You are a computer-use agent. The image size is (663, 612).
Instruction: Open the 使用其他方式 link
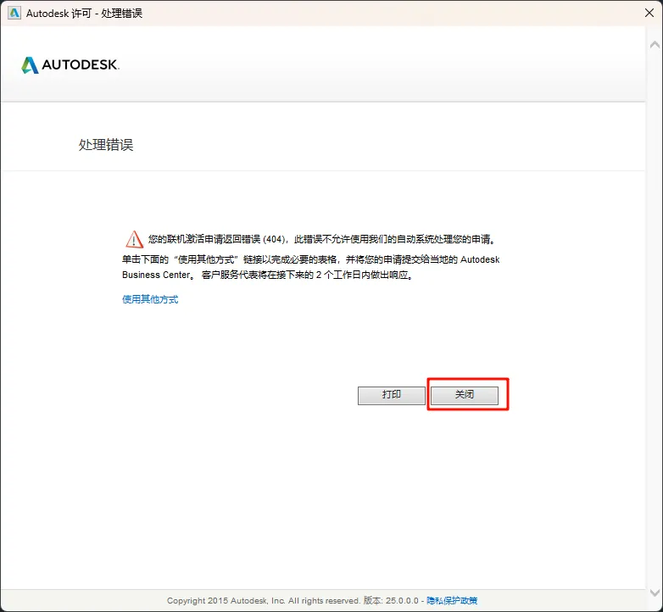click(150, 299)
